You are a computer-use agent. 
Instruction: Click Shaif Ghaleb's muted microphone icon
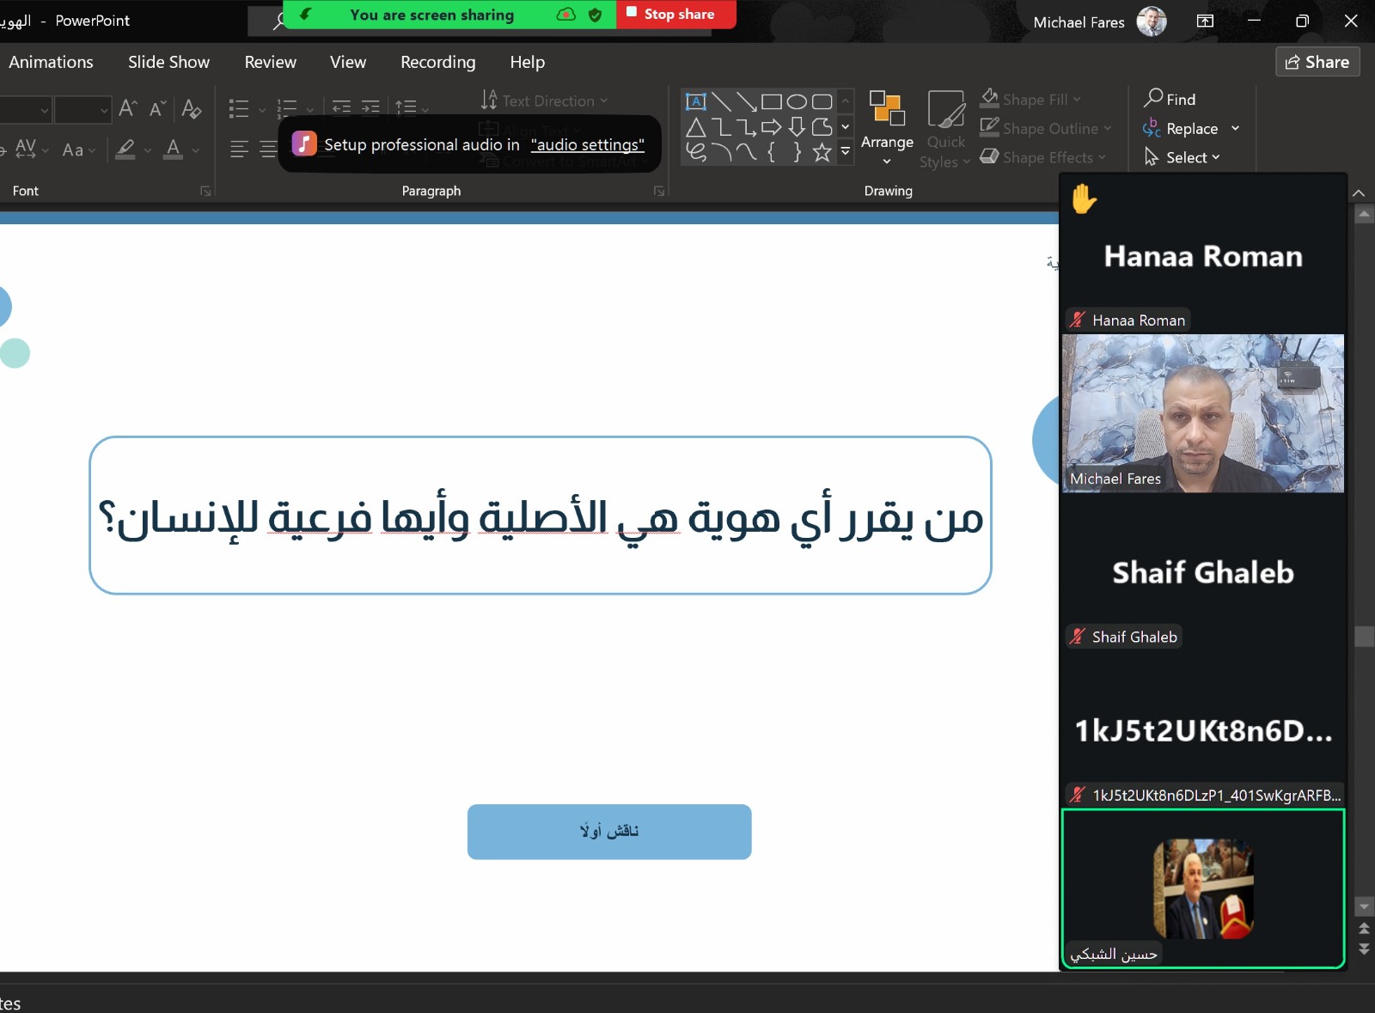1078,637
